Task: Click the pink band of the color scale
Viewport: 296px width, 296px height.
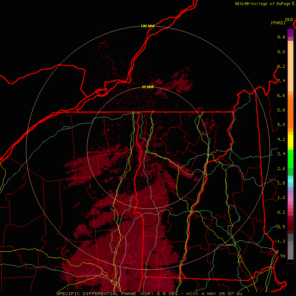Action: click(290, 199)
